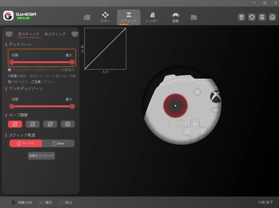Switch to the 右スティック tab
Viewport: 279px width, 208px height.
tap(55, 34)
